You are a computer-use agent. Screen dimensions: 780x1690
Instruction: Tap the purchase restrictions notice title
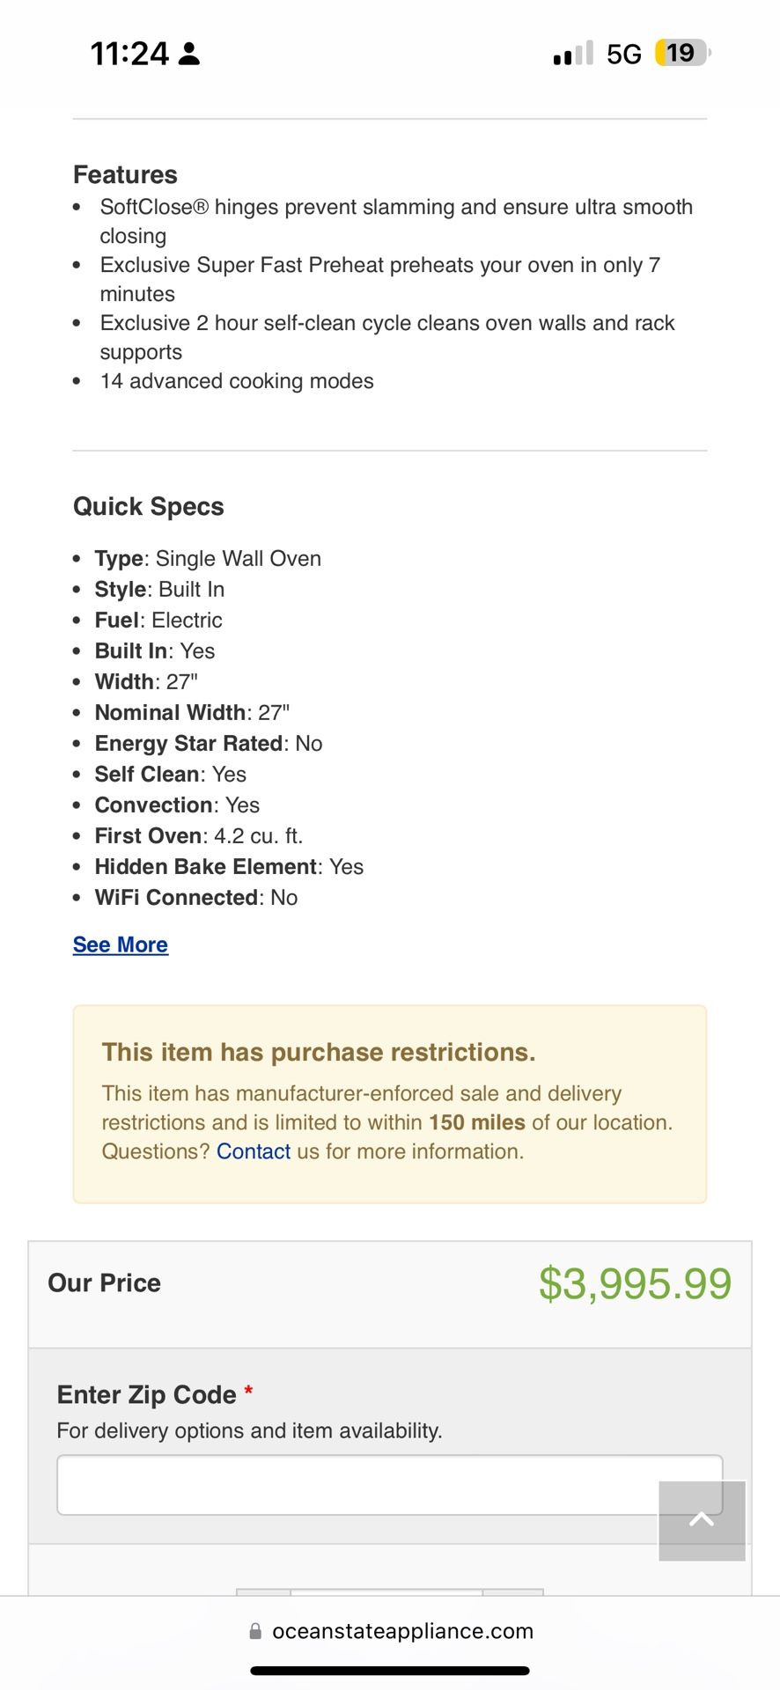click(319, 1052)
